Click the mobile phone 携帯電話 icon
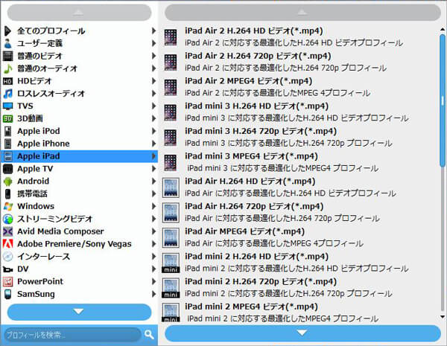This screenshot has width=447, height=346. click(7, 193)
